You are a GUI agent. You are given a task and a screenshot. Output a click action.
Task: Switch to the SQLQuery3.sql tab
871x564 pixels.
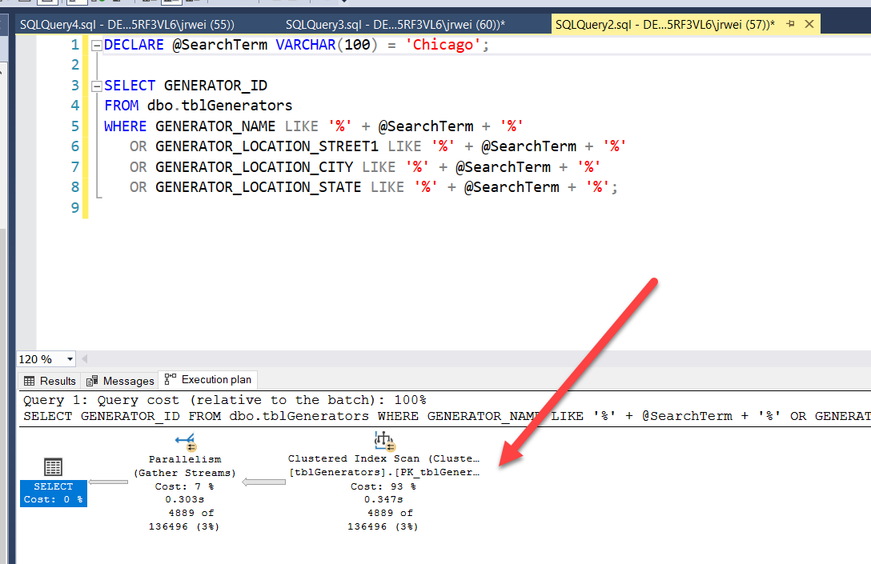coord(395,25)
